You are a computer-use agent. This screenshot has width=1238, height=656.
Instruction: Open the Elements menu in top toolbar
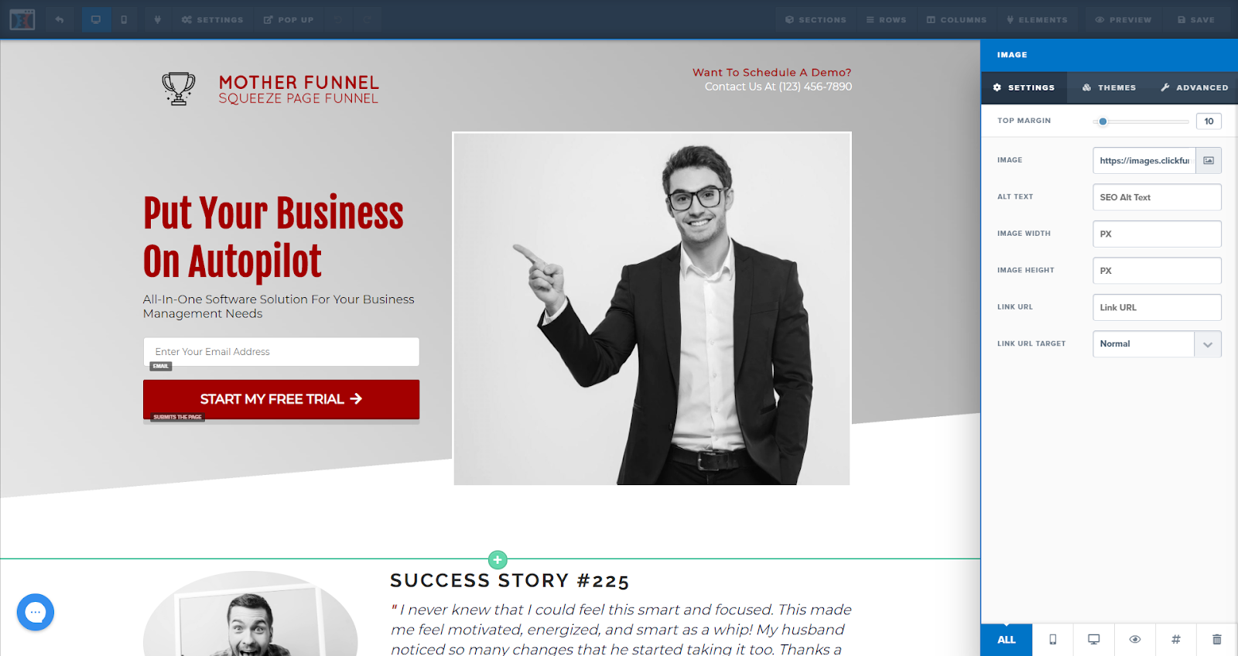point(1037,19)
